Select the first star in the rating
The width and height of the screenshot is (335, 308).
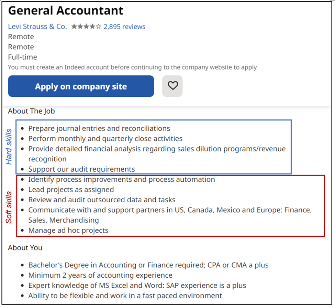pos(75,26)
